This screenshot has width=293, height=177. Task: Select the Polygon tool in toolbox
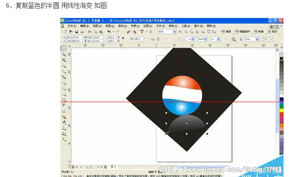click(64, 94)
